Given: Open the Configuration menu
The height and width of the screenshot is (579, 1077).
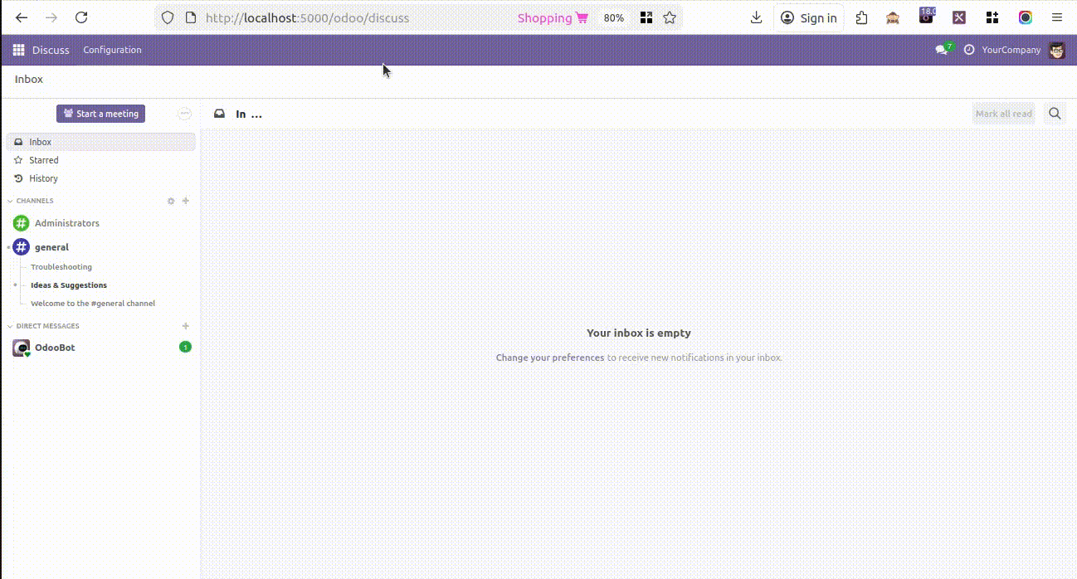Looking at the screenshot, I should pos(112,50).
